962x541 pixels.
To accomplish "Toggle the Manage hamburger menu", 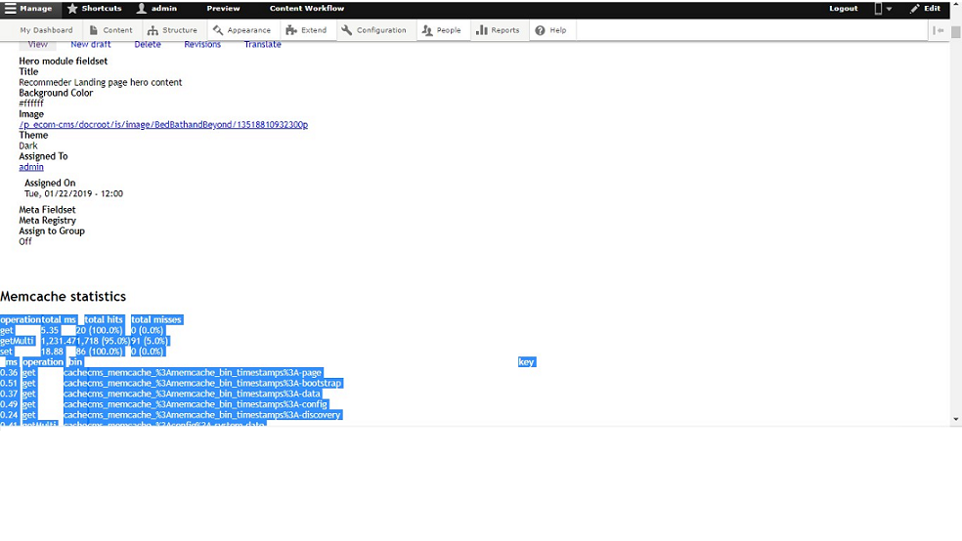I will [28, 9].
